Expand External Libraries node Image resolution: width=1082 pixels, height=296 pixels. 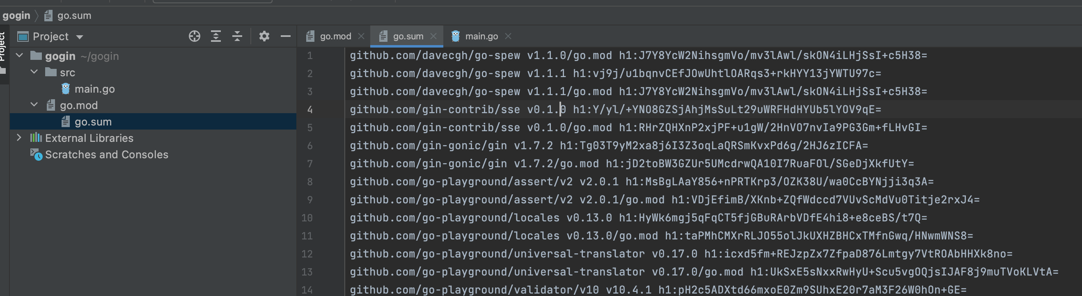click(19, 138)
